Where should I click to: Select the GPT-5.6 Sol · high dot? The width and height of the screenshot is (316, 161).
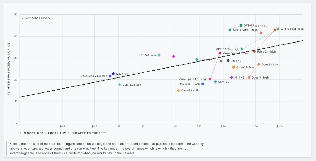tap(242, 49)
